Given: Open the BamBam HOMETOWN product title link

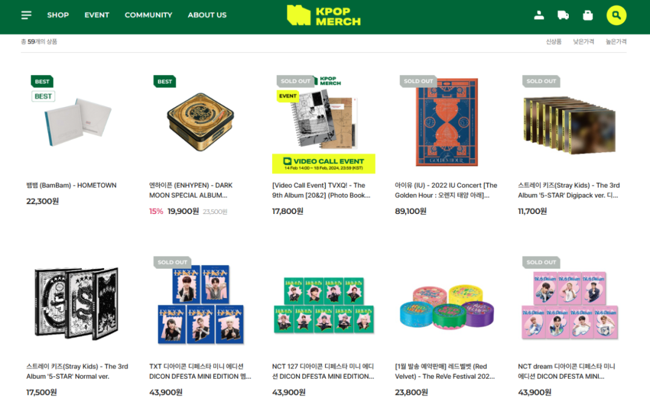Looking at the screenshot, I should pyautogui.click(x=71, y=186).
